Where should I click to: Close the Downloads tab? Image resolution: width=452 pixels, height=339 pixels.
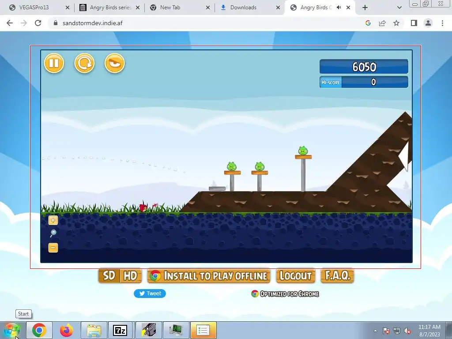(x=278, y=8)
